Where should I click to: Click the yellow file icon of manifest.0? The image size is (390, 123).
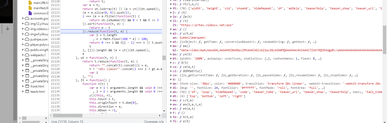30,8
